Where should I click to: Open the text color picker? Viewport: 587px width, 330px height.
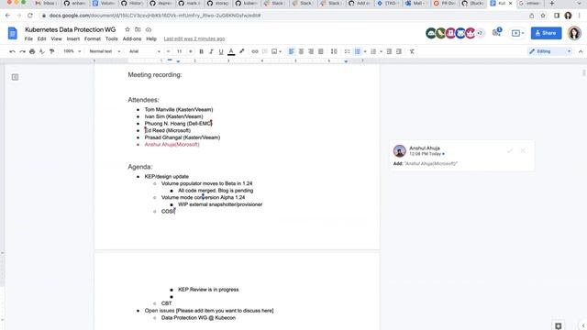231,51
